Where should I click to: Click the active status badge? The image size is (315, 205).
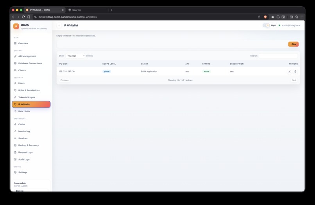(x=206, y=72)
